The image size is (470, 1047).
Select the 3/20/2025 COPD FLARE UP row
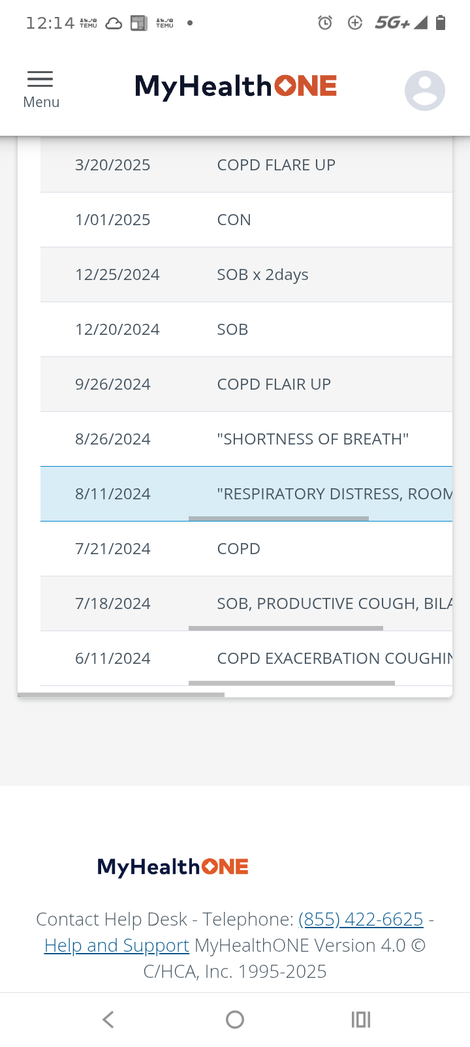click(246, 165)
